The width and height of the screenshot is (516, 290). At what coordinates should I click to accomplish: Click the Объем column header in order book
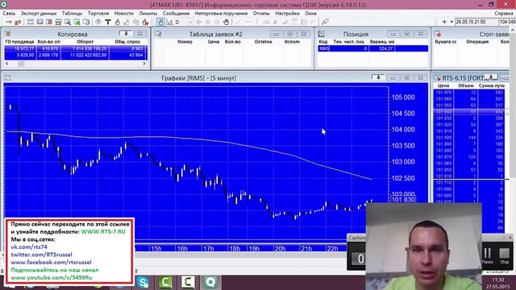point(466,86)
